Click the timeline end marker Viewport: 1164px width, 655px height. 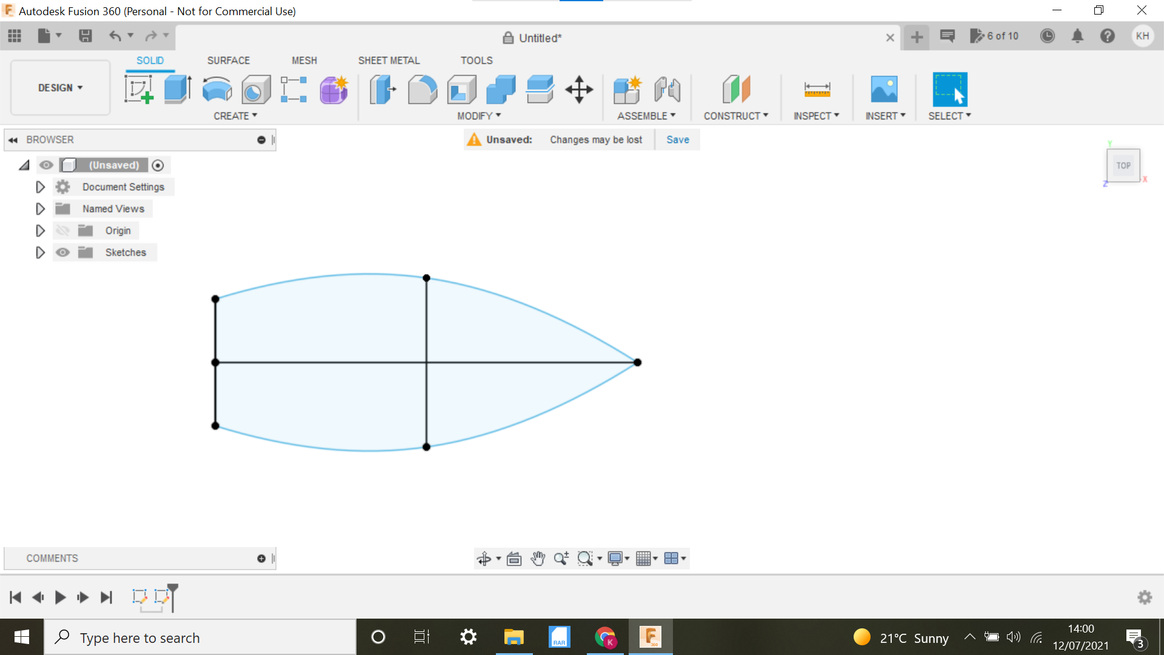coord(172,596)
